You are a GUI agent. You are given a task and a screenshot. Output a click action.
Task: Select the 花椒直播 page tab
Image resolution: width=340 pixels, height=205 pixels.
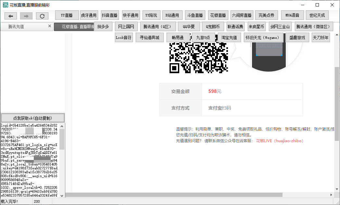coord(74,27)
